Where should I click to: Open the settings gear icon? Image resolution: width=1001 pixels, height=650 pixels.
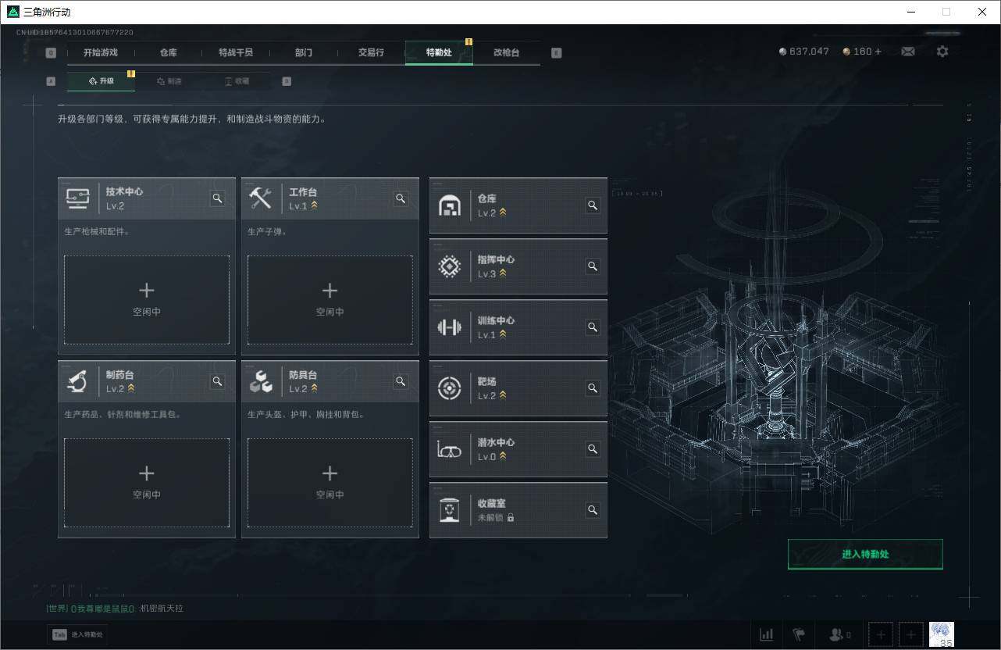pos(942,51)
